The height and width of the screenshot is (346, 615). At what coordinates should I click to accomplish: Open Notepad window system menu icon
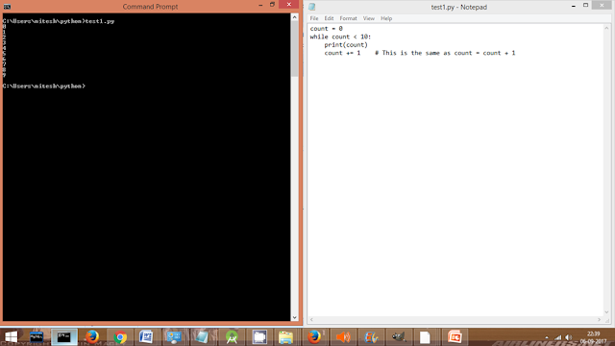coord(311,7)
